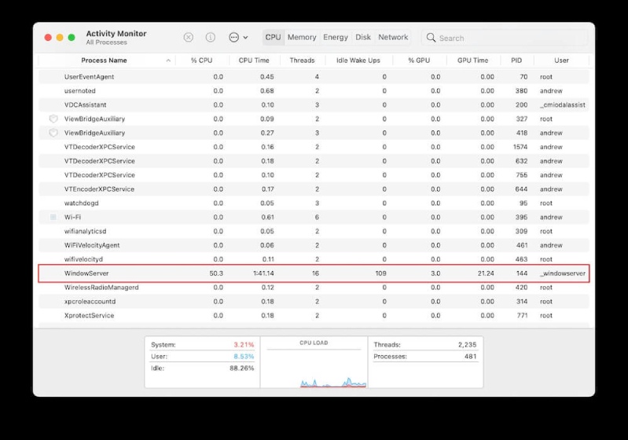Select the shield icon beside ViewBridgeAuxiliary root

coord(53,119)
